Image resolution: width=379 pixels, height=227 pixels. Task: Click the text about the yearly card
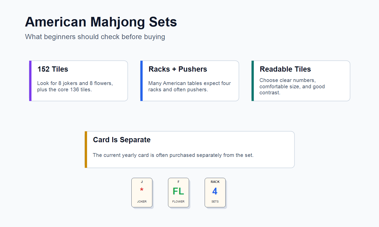coord(173,155)
